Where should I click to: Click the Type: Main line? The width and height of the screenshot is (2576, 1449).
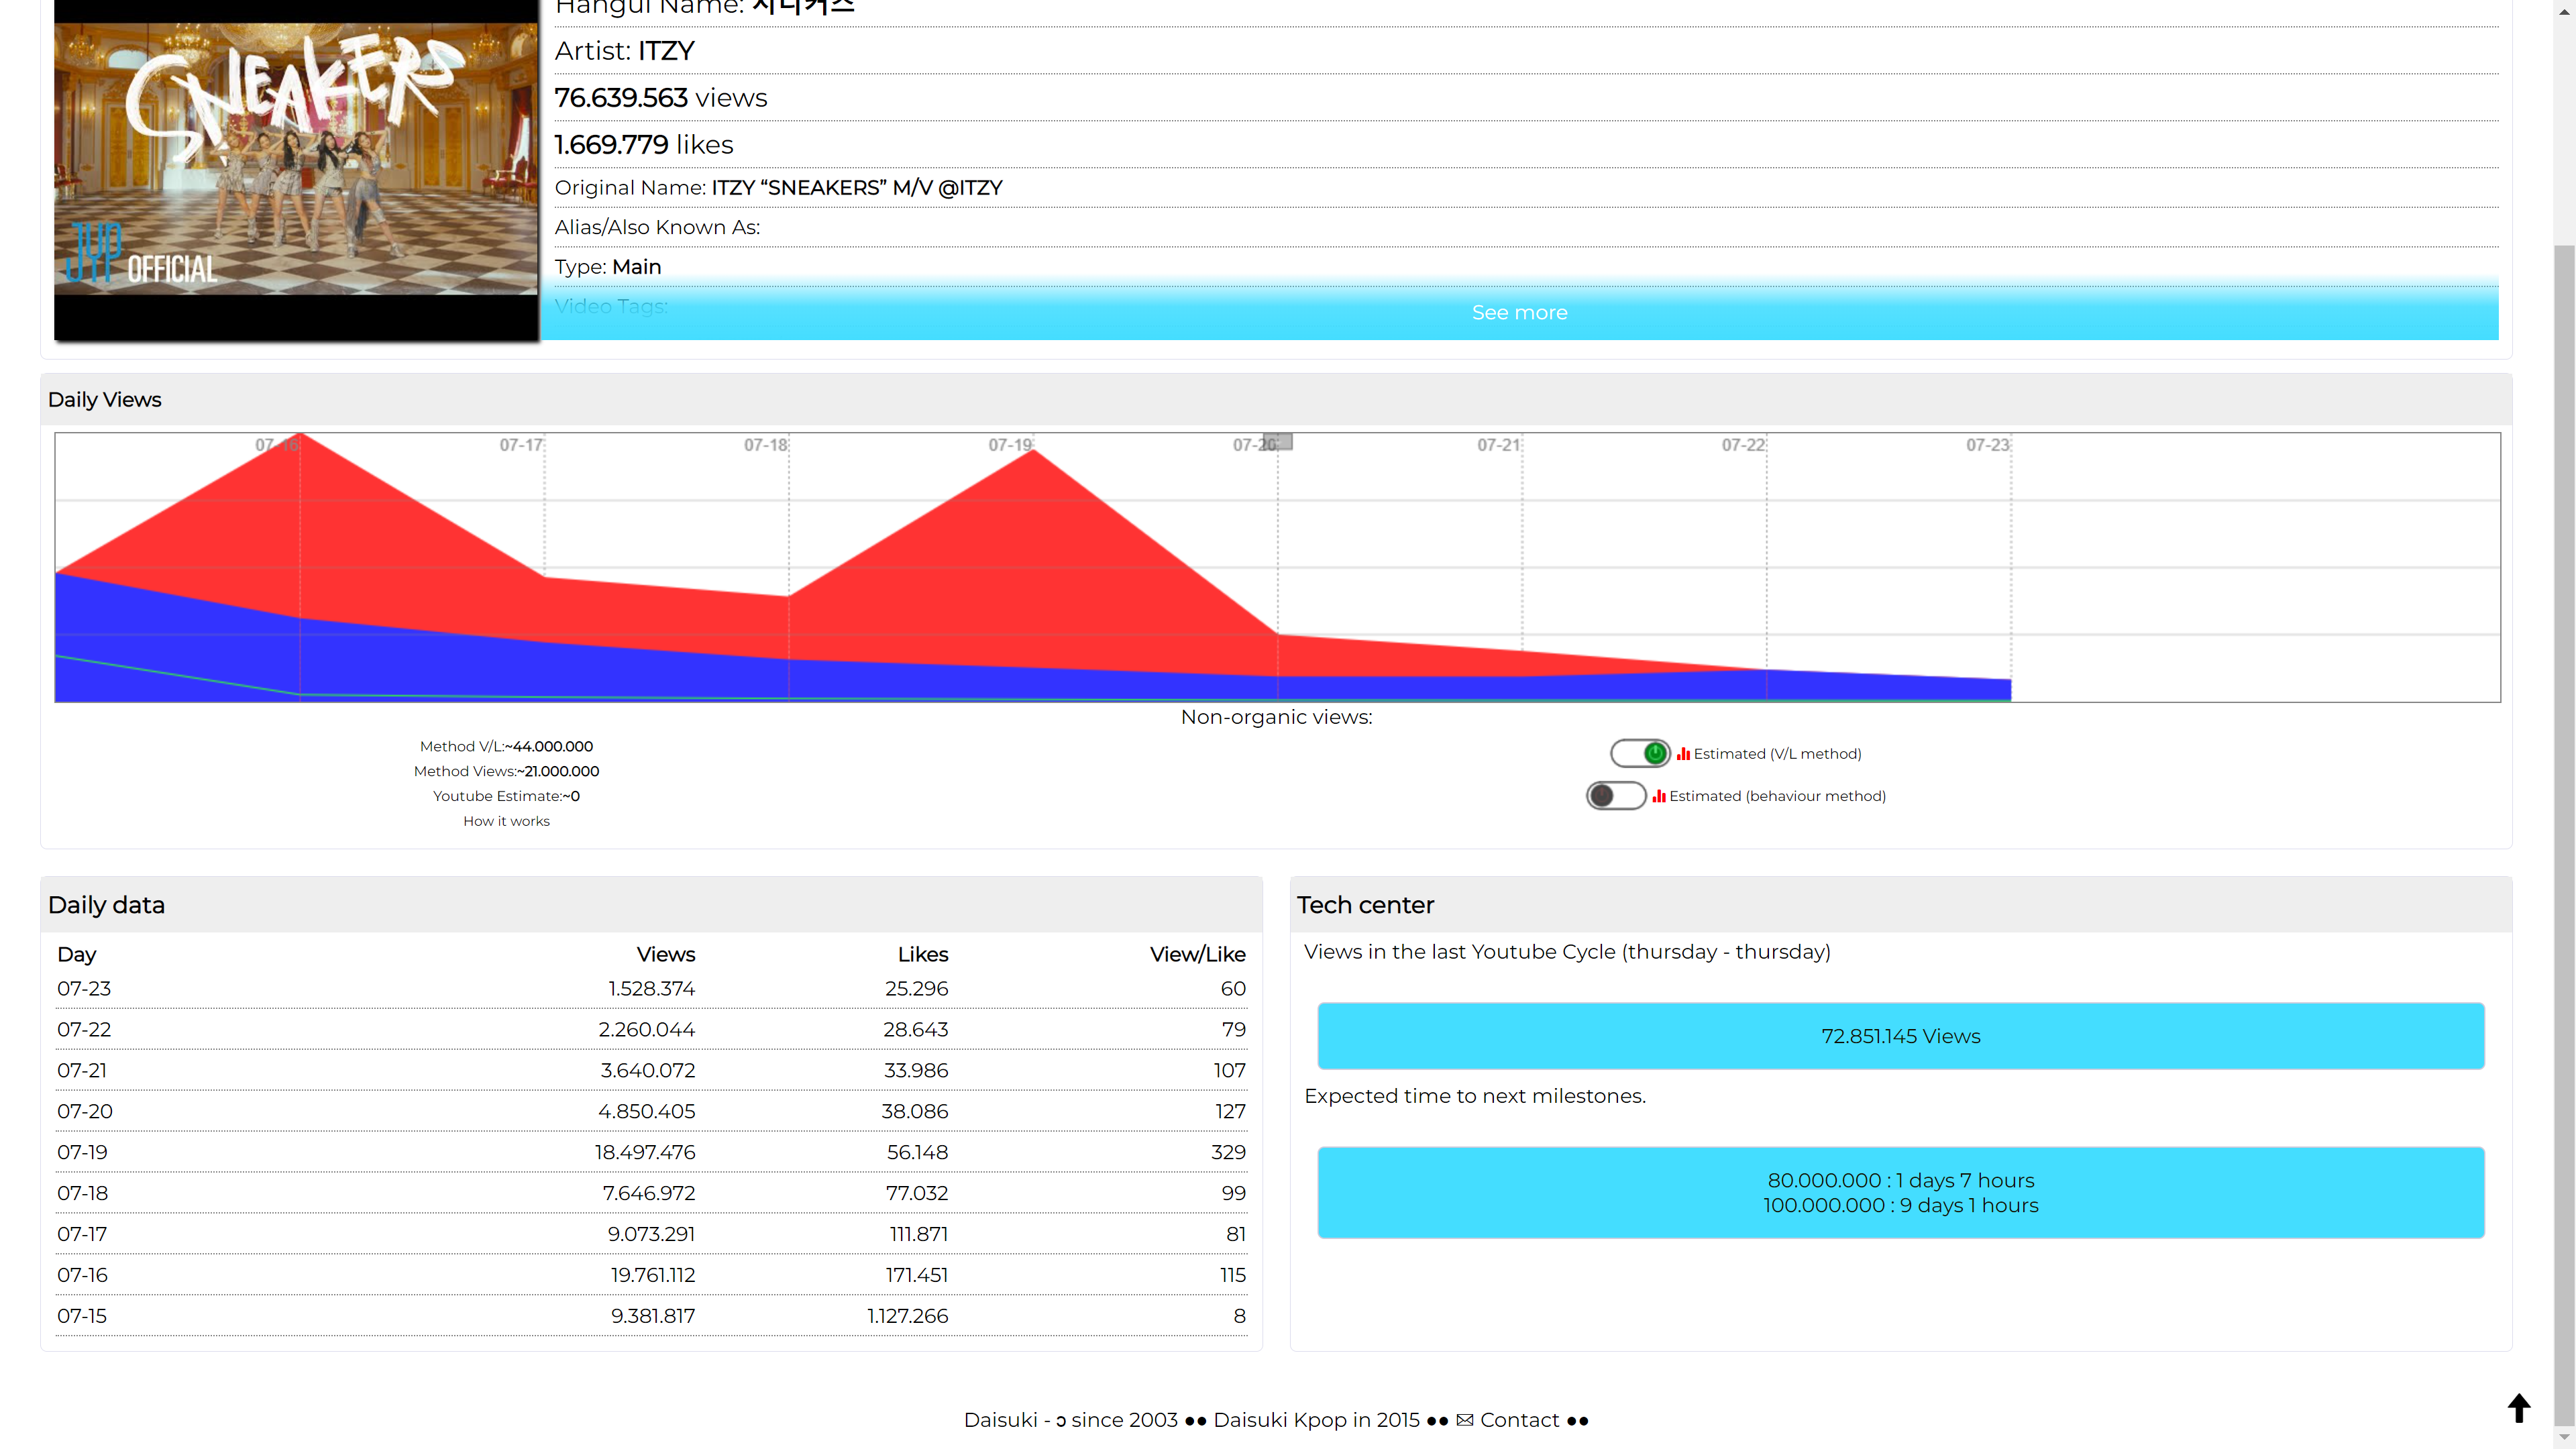point(607,267)
